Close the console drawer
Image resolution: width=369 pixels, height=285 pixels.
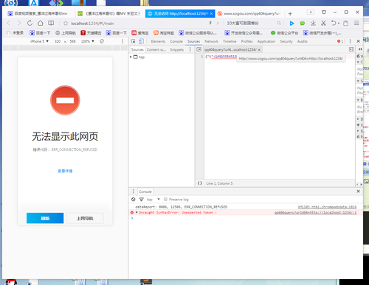(x=358, y=191)
